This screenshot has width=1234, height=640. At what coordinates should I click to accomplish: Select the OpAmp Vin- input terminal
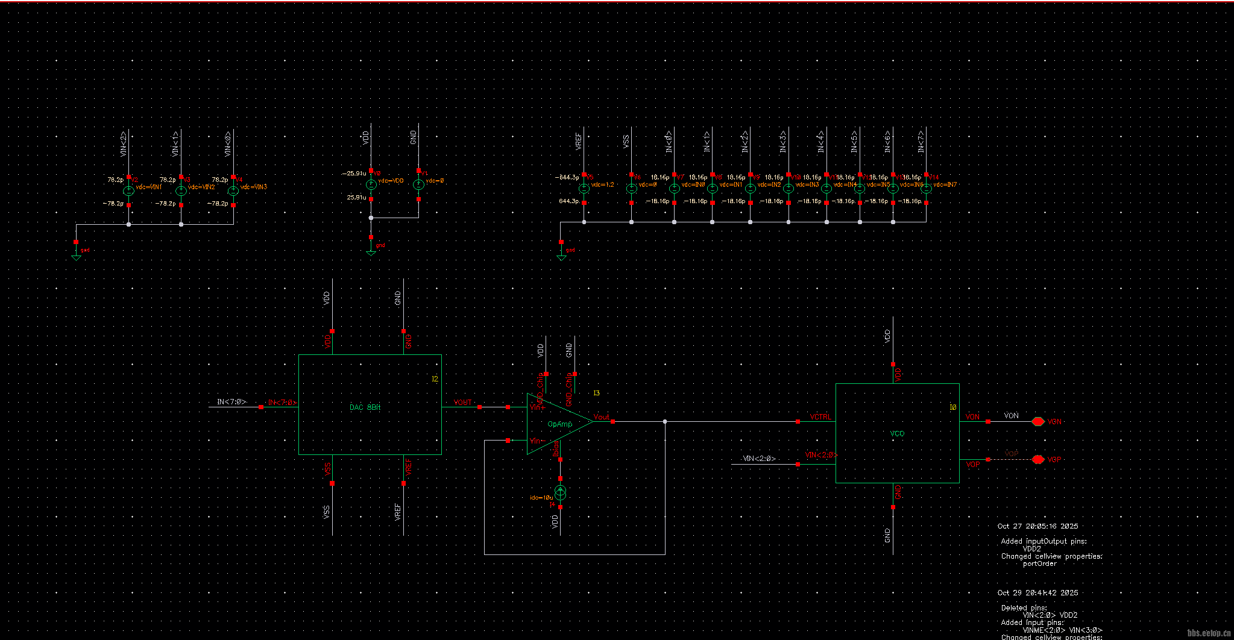508,441
